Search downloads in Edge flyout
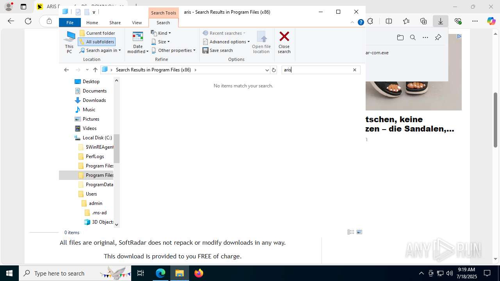This screenshot has height=281, width=500. coord(413,37)
